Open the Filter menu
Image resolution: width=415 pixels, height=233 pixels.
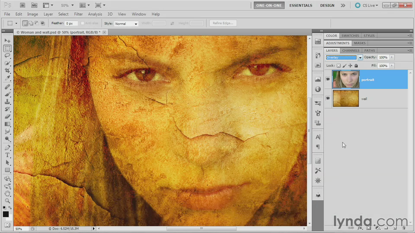(x=78, y=14)
